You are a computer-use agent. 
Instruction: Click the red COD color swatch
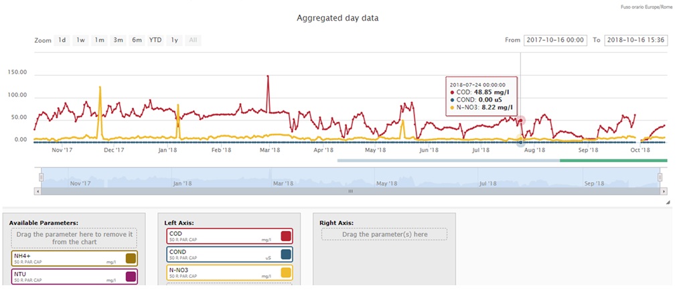point(286,236)
